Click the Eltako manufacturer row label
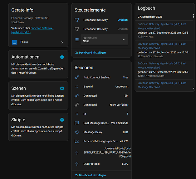Viewport: 196px width, 179px height. pyautogui.click(x=24, y=42)
